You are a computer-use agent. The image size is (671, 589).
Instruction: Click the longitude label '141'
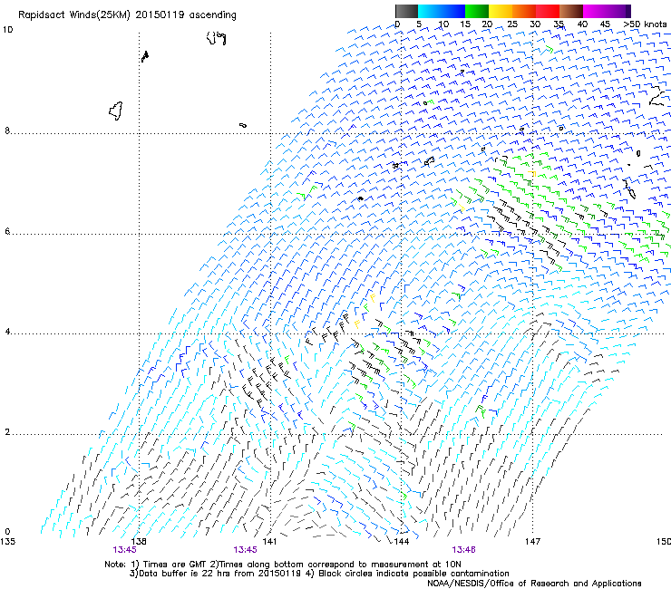point(269,542)
